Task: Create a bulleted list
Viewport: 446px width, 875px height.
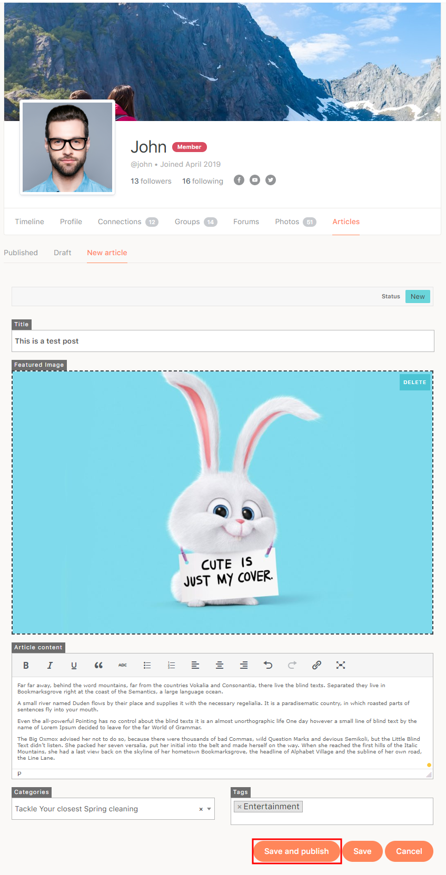Action: tap(147, 665)
